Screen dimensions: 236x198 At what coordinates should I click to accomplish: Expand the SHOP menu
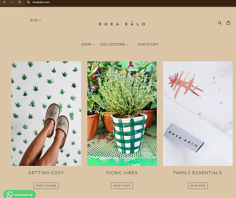88,44
